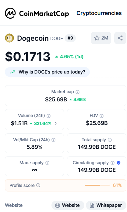Click the Profile score progress bar

click(97, 185)
